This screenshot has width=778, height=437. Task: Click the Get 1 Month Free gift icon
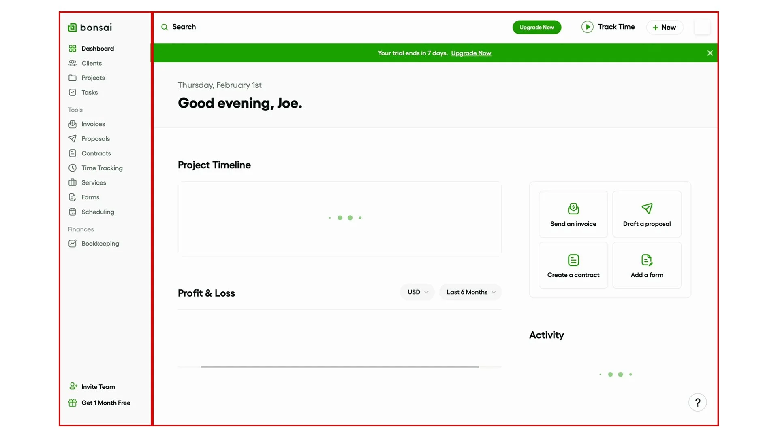[x=73, y=403]
